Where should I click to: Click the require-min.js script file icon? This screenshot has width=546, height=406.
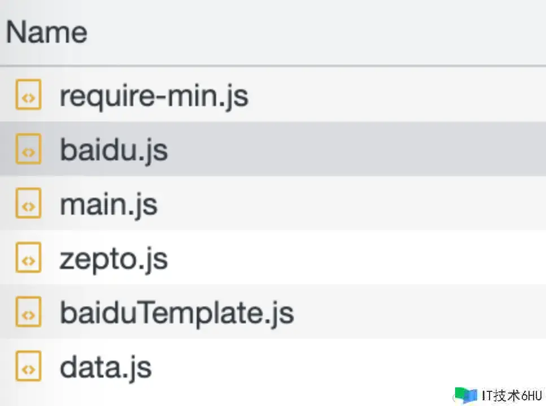point(28,95)
